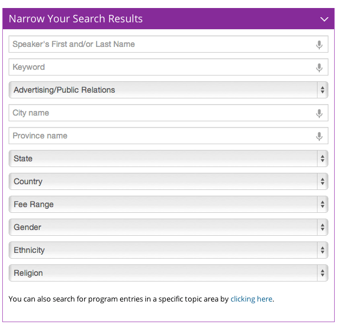Open the Gender dropdown
The image size is (345, 329).
pyautogui.click(x=168, y=227)
